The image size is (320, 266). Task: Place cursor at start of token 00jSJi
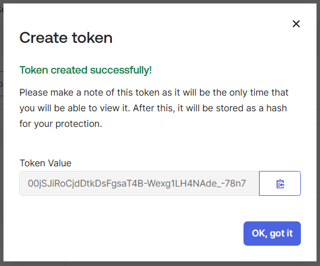pos(28,183)
